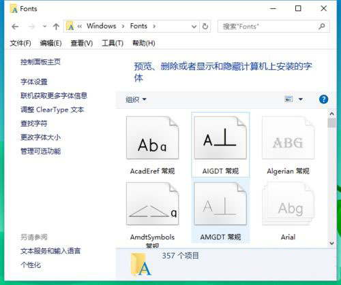Image resolution: width=341 pixels, height=285 pixels.
Task: Open 联机获取更多字体信息 link
Action: pos(54,96)
